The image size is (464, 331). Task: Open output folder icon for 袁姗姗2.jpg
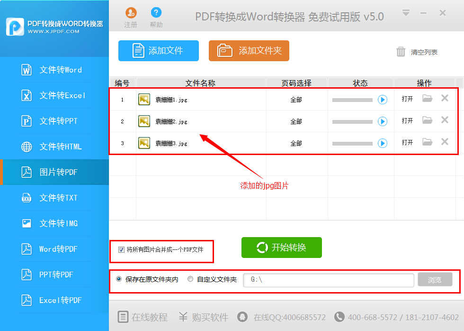coord(427,120)
